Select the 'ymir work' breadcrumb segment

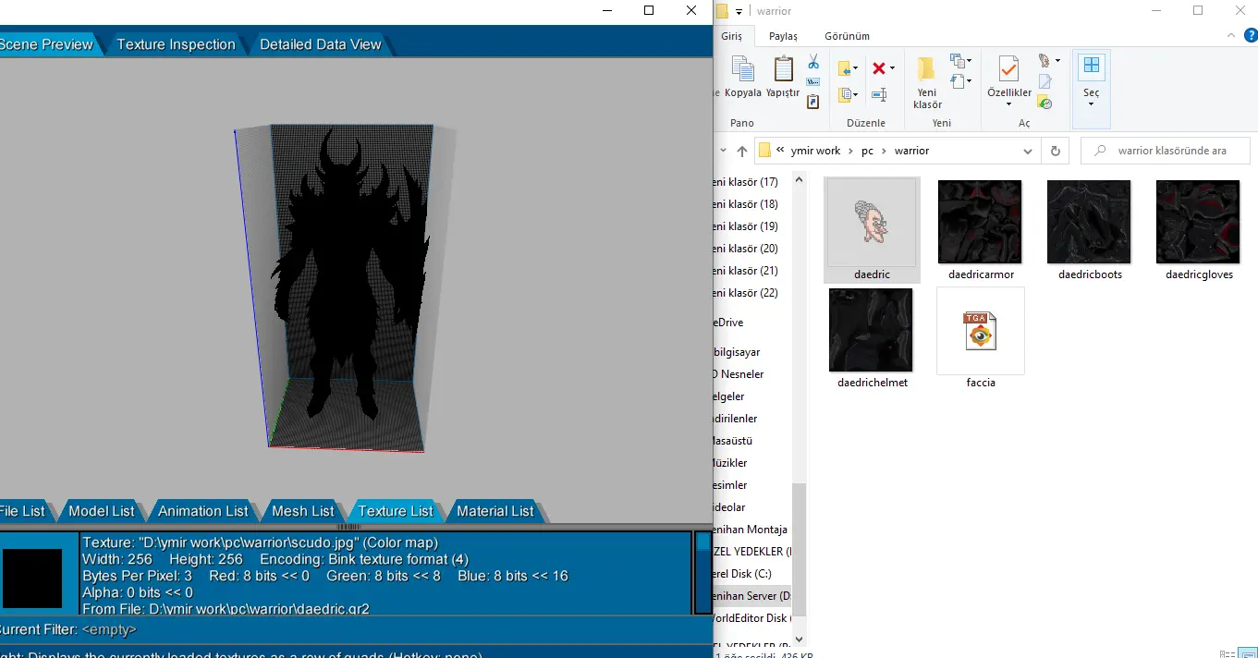click(x=815, y=151)
